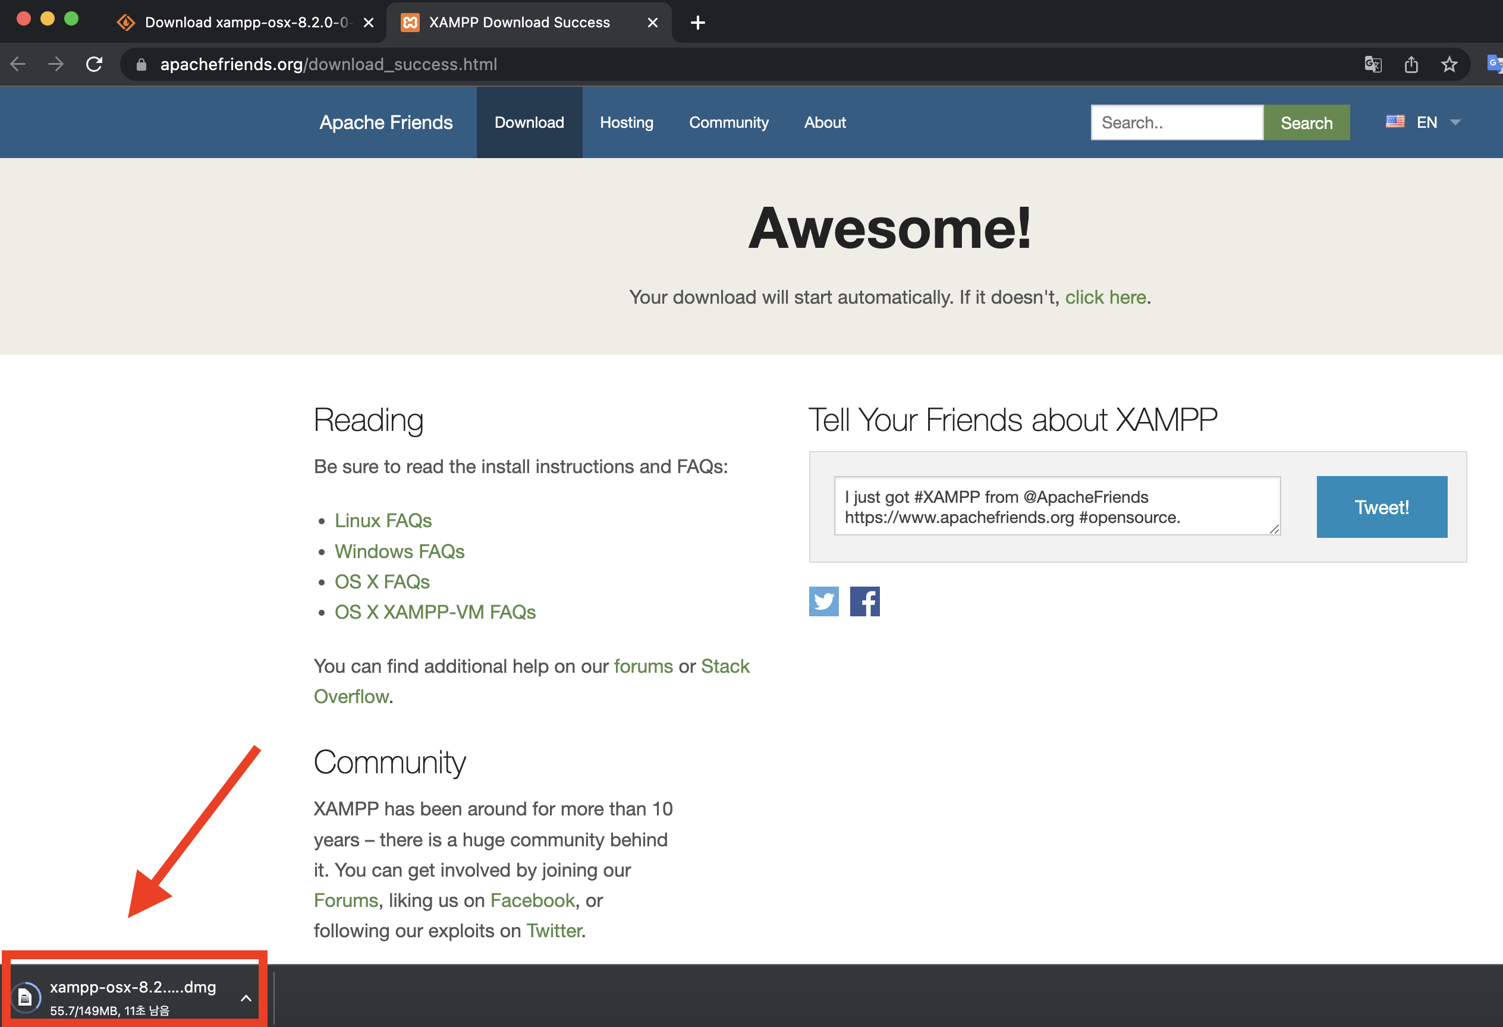Click the green Search button
This screenshot has height=1027, width=1503.
click(1306, 122)
